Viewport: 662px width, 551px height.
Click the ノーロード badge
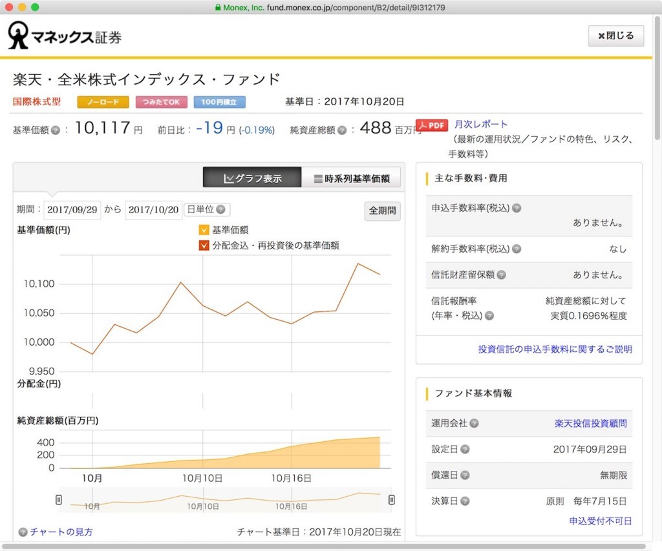pyautogui.click(x=103, y=102)
